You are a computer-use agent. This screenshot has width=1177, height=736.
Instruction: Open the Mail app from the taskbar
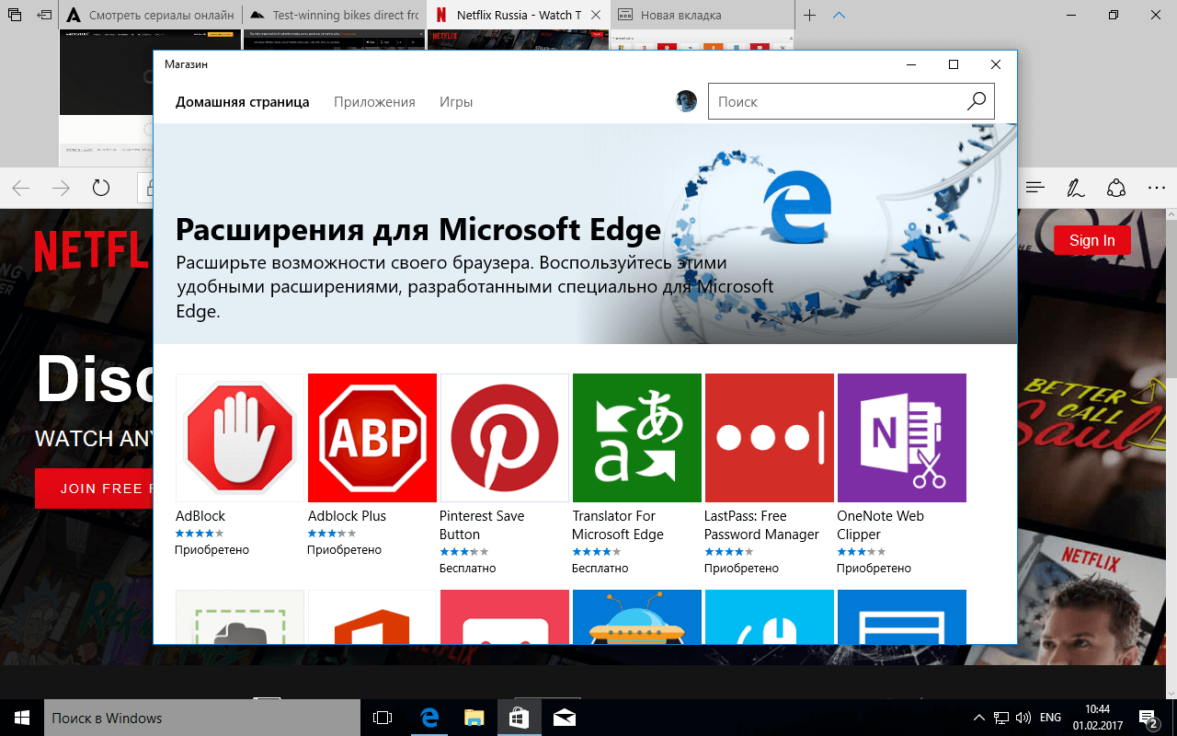[564, 717]
